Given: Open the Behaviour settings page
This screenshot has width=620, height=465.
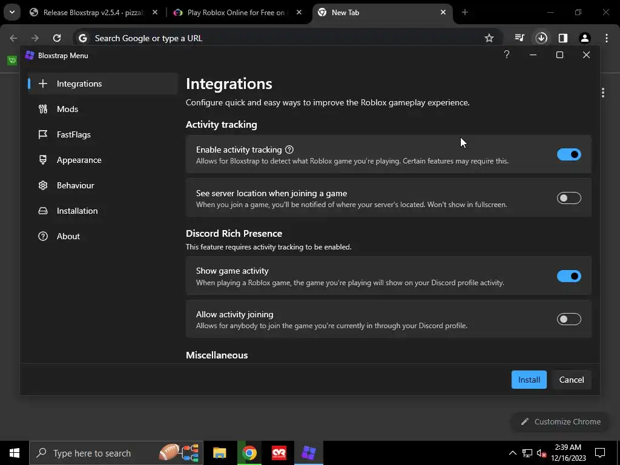Looking at the screenshot, I should pos(103,185).
